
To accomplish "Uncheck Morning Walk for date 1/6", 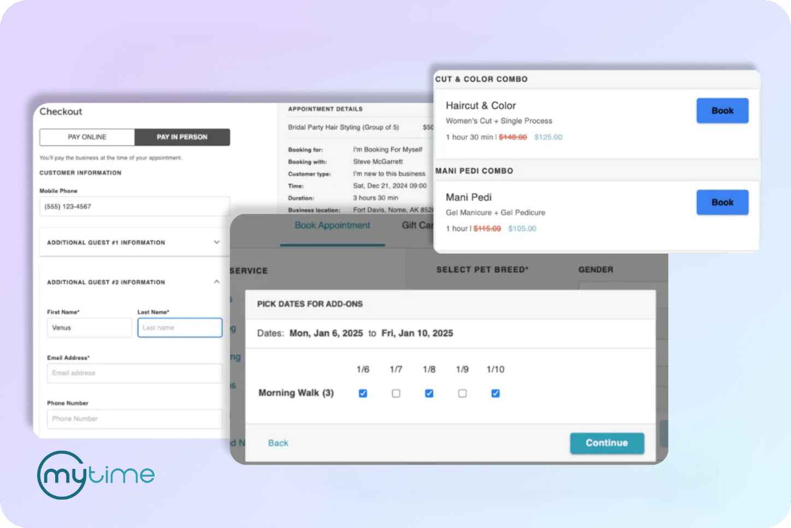I will pos(363,393).
